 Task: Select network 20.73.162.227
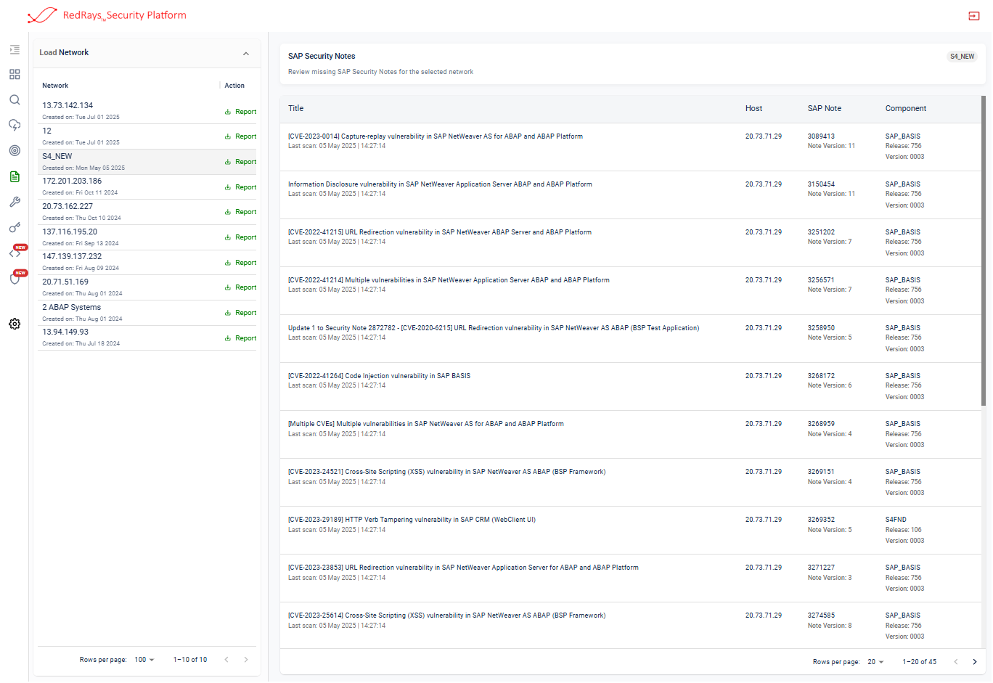coord(147,212)
